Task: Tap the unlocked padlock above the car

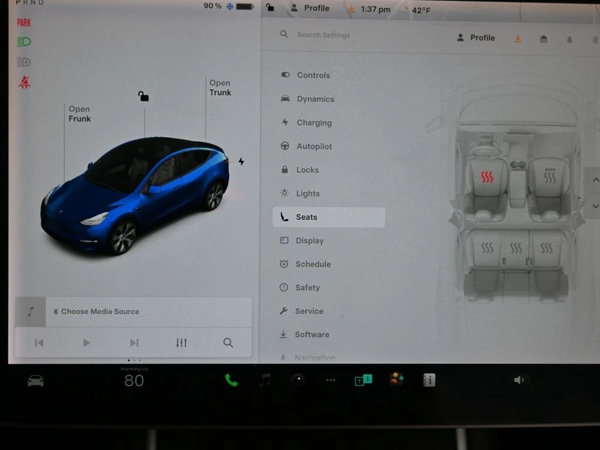Action: pyautogui.click(x=144, y=96)
